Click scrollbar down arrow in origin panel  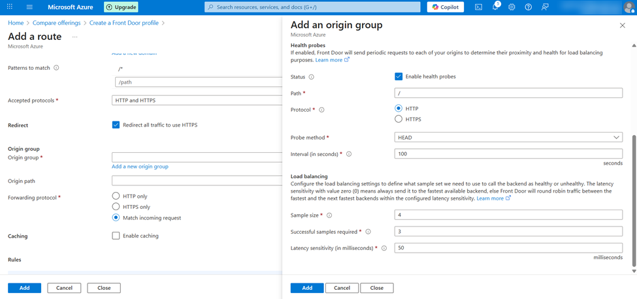coord(633,270)
